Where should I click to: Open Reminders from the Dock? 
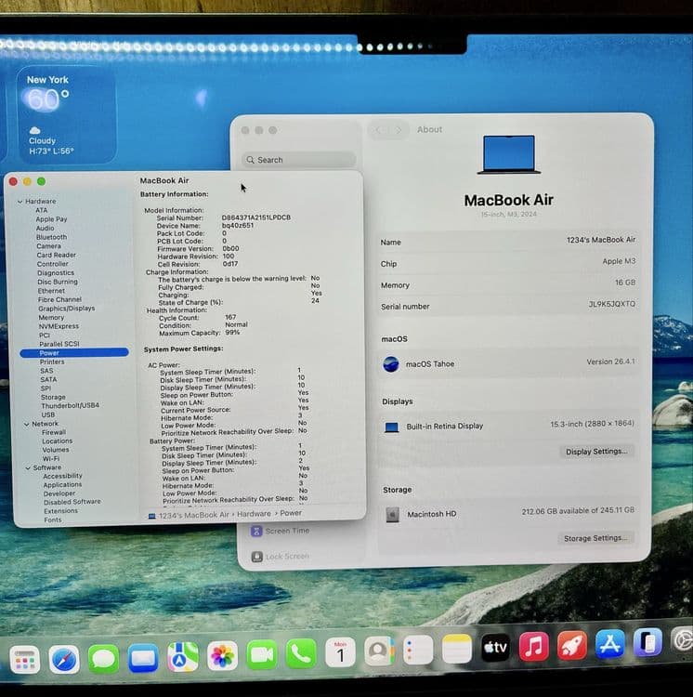418,650
